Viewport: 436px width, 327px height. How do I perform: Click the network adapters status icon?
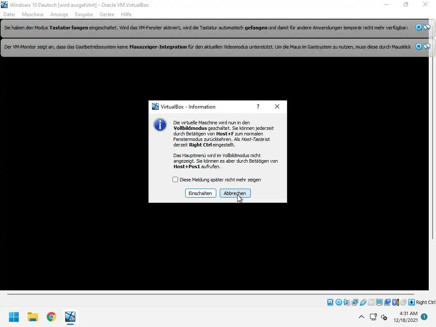(355, 302)
